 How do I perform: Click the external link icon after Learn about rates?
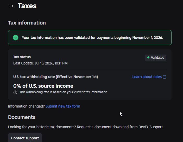tap(165, 77)
